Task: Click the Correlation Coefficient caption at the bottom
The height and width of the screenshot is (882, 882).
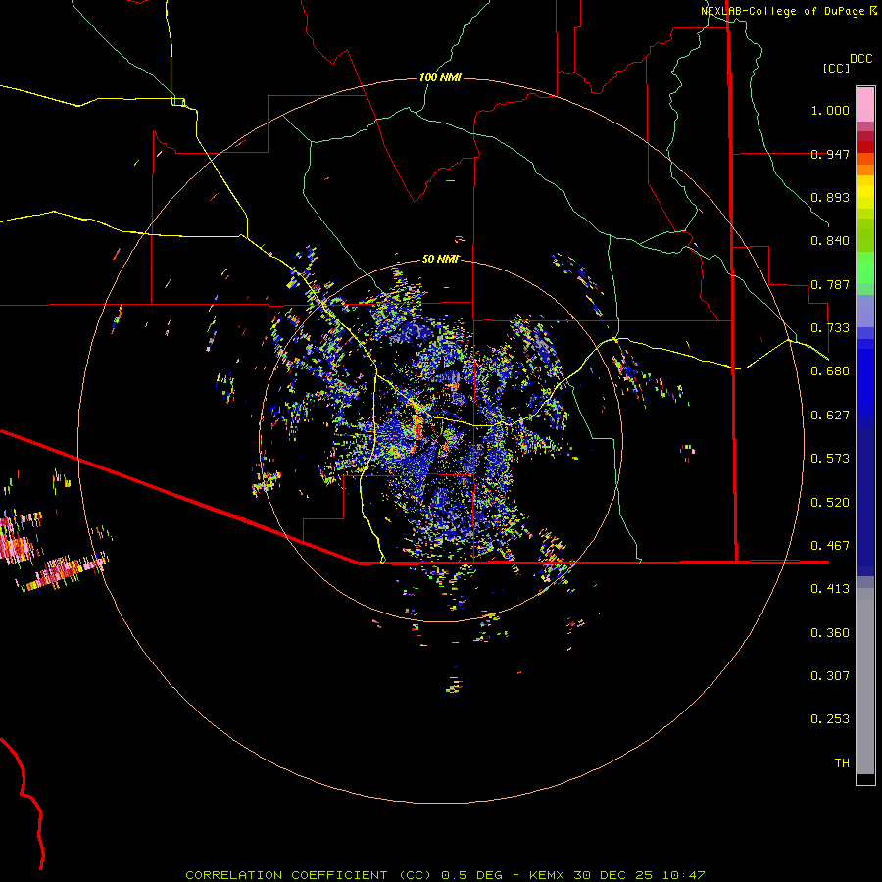Action: [445, 875]
